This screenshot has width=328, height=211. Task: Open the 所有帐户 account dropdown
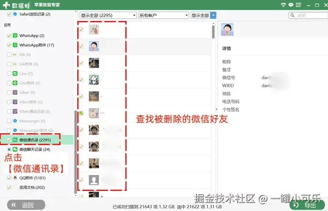[164, 15]
